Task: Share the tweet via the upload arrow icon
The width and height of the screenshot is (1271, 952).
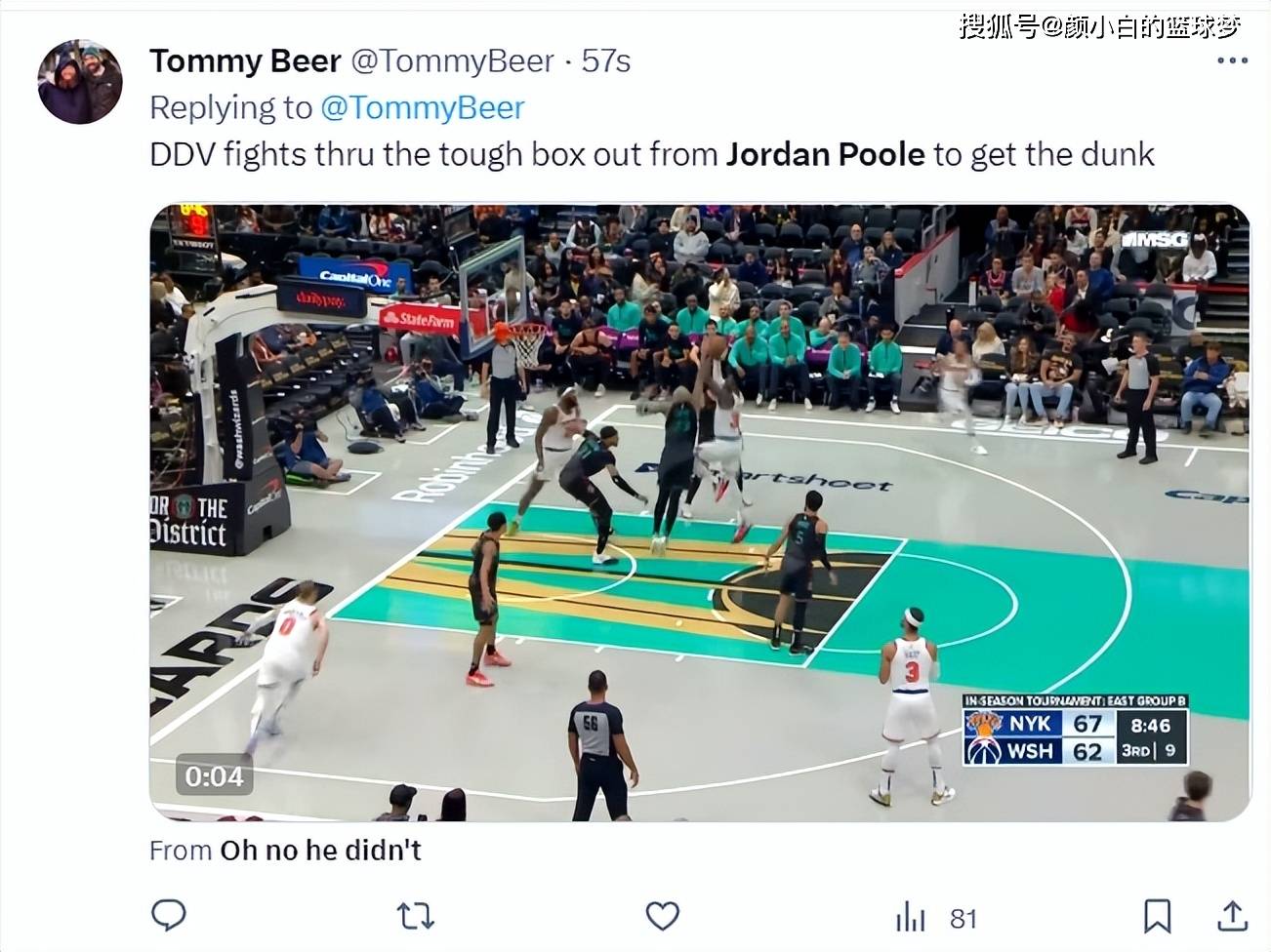Action: (x=1233, y=916)
